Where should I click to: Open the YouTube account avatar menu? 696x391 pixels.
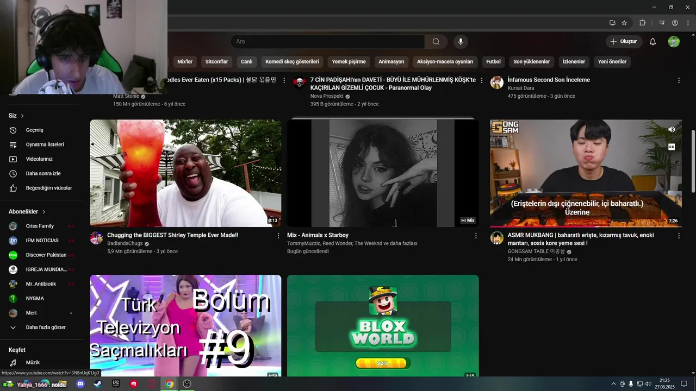[674, 41]
